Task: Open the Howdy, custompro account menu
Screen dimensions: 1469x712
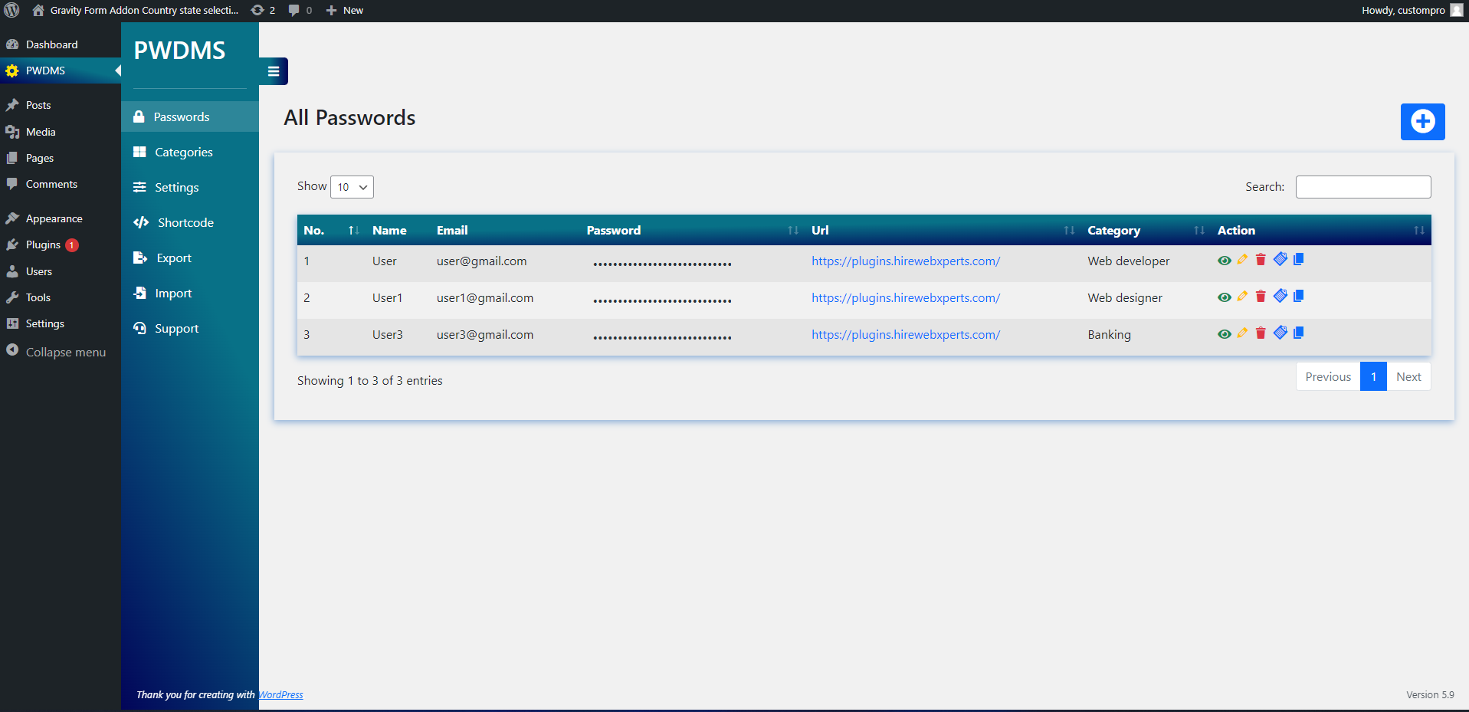Action: [x=1412, y=10]
